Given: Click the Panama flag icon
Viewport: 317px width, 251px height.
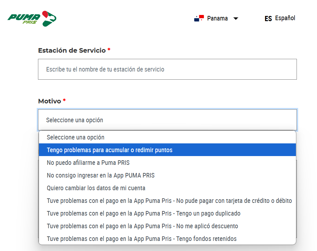Looking at the screenshot, I should click(199, 18).
